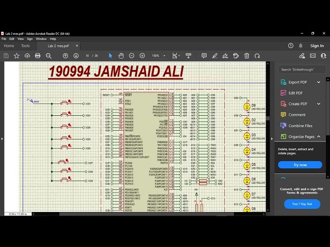Open the Export PDF tool
Image resolution: width=330 pixels, height=247 pixels.
click(x=298, y=82)
